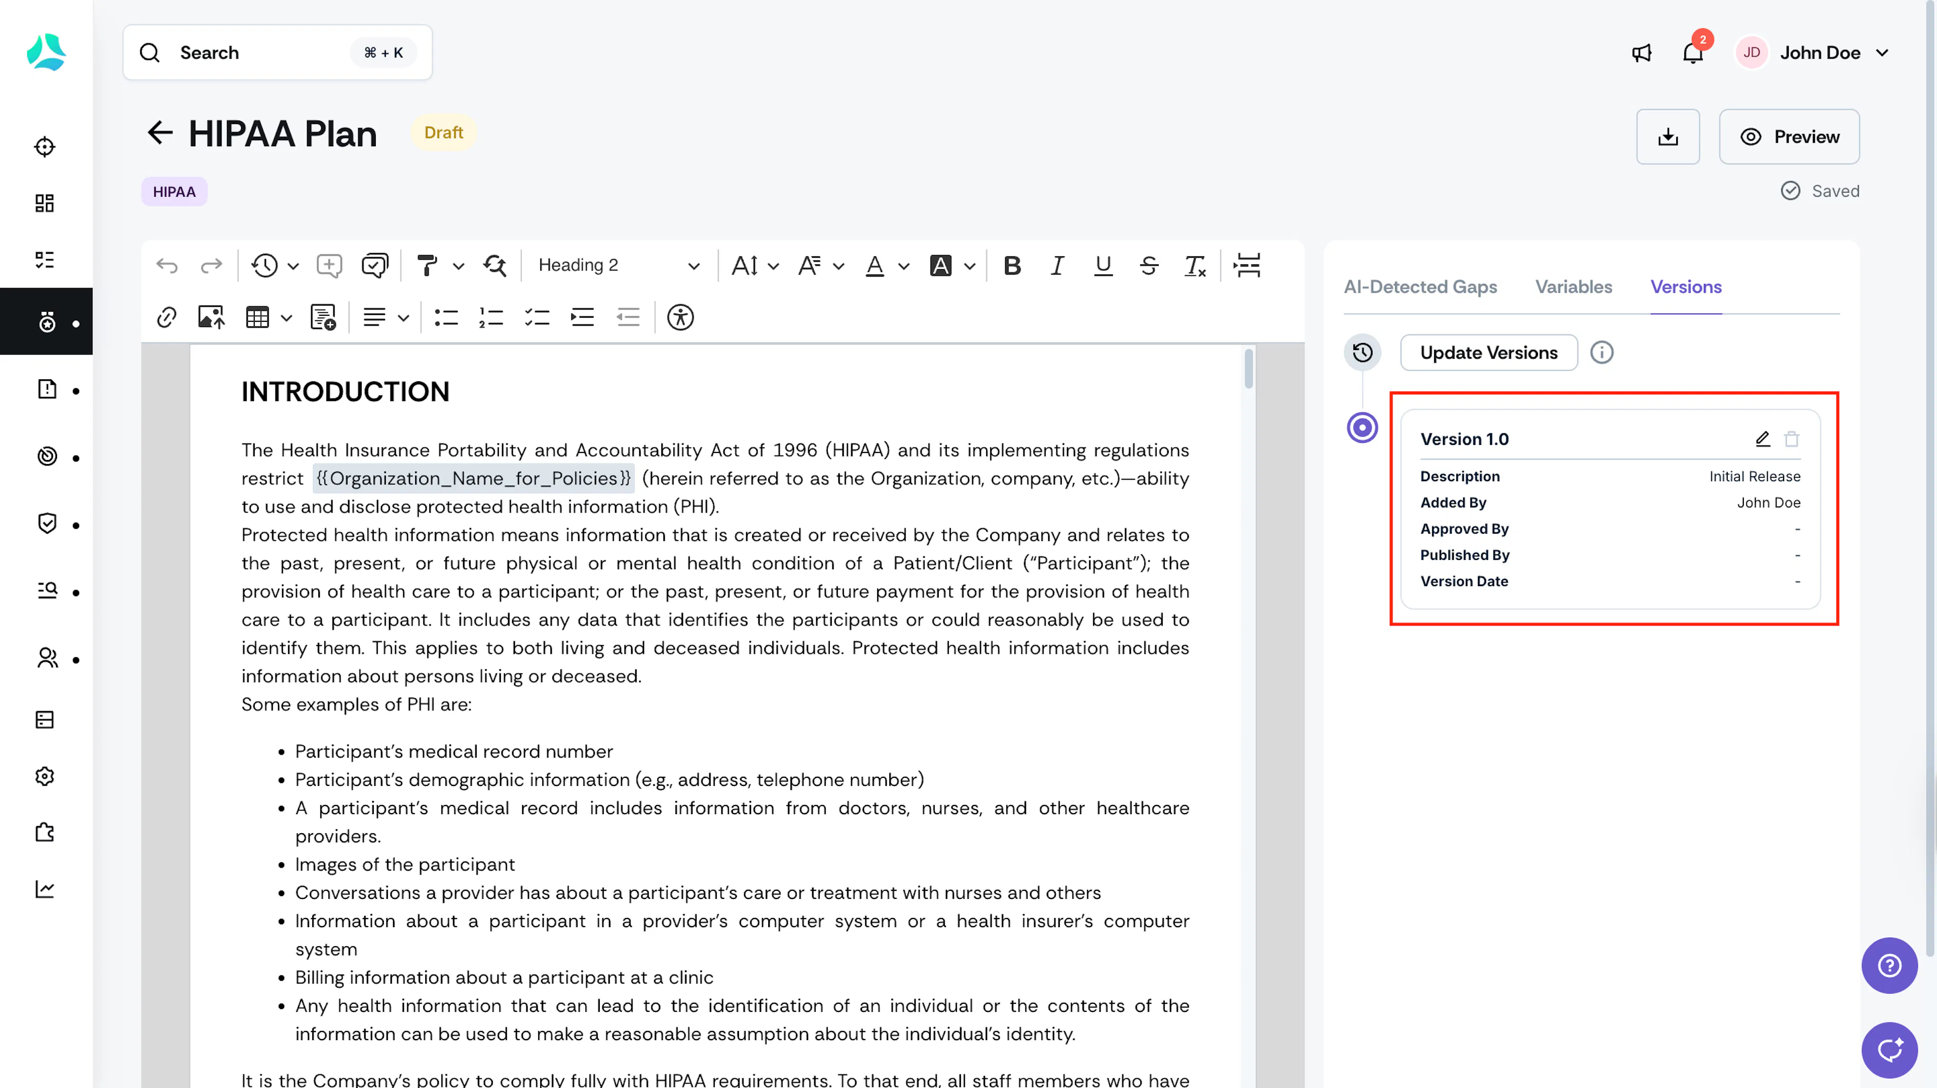The width and height of the screenshot is (1937, 1088).
Task: Click the insert image icon
Action: coord(211,317)
